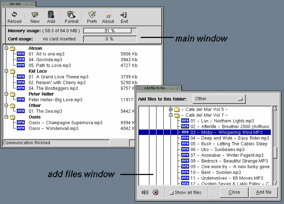The image size is (284, 204).
Task: Expand the Cafe del Mar Vol 5 folder
Action: coord(170,109)
